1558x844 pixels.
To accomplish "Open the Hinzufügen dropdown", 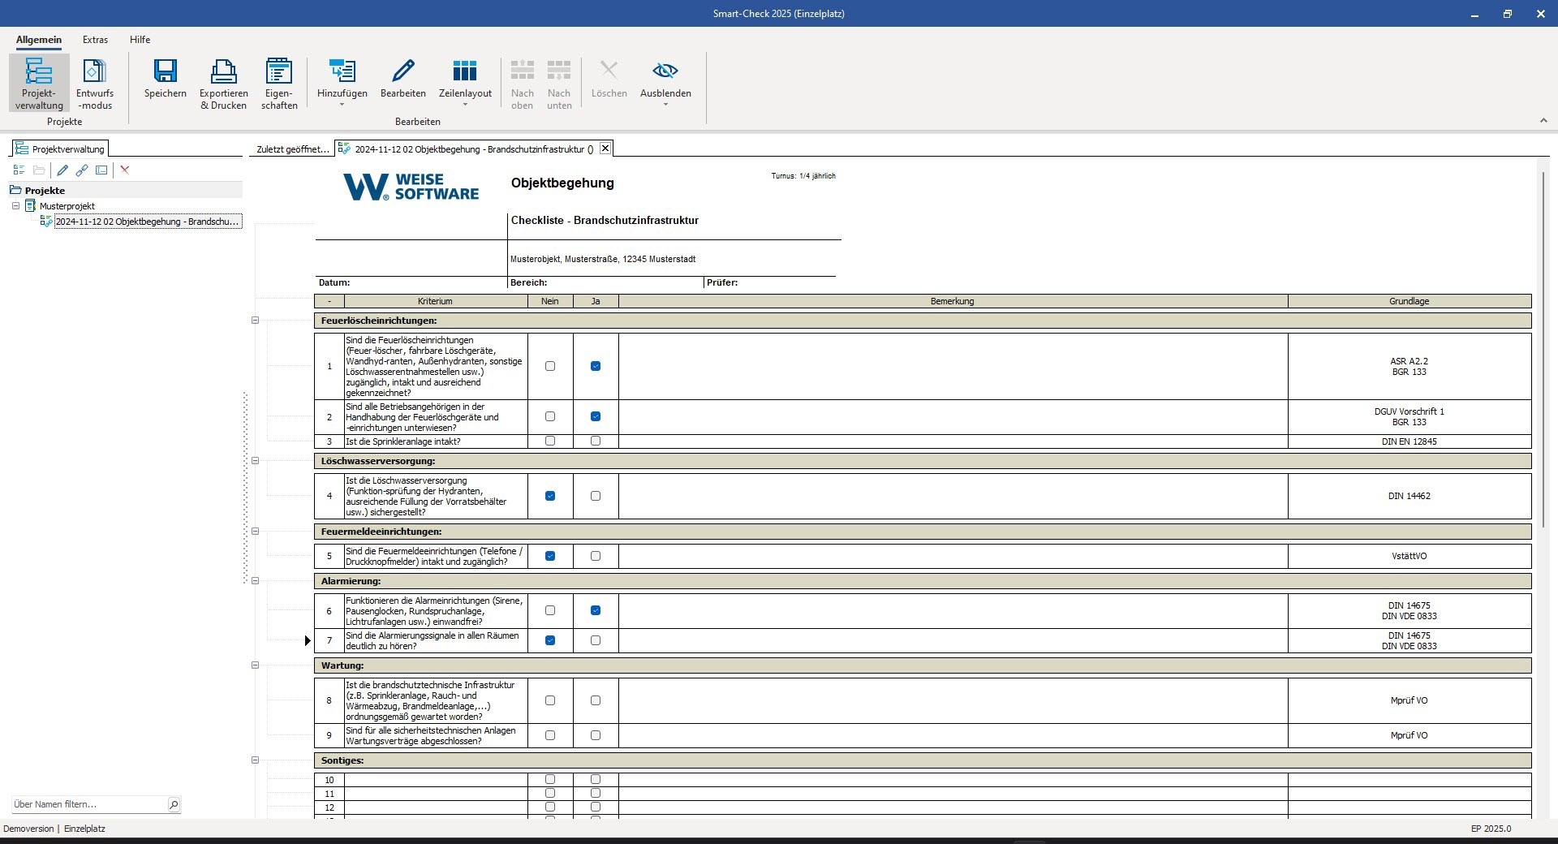I will [x=342, y=84].
